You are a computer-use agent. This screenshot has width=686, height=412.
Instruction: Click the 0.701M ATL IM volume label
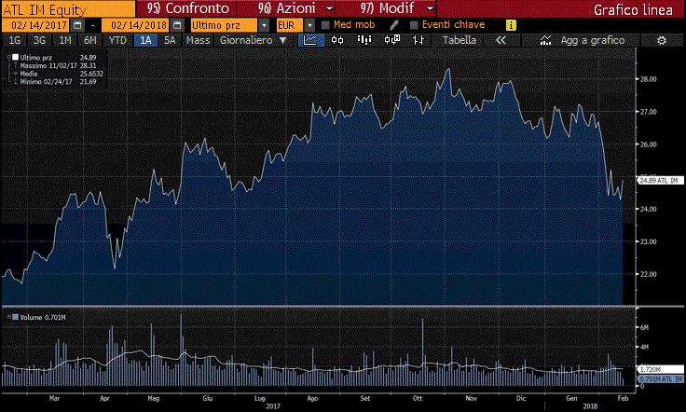pos(660,379)
